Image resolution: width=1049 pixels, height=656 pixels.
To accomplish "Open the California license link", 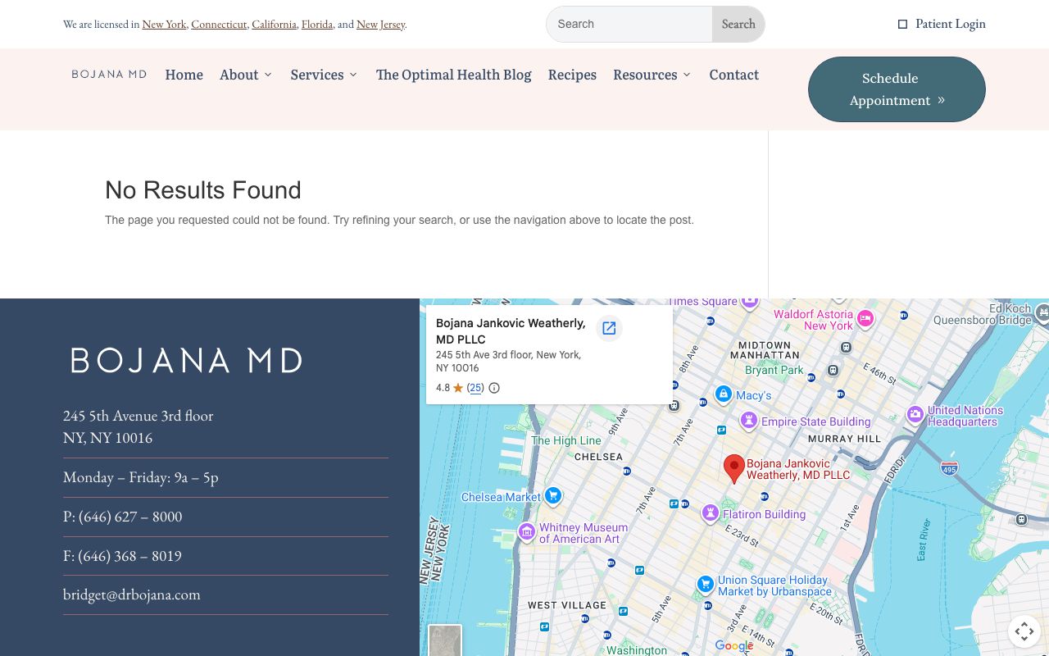I will click(274, 25).
